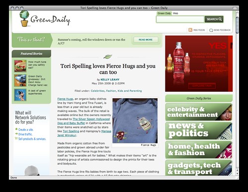Click the 'Drive traffic' link

point(25,134)
